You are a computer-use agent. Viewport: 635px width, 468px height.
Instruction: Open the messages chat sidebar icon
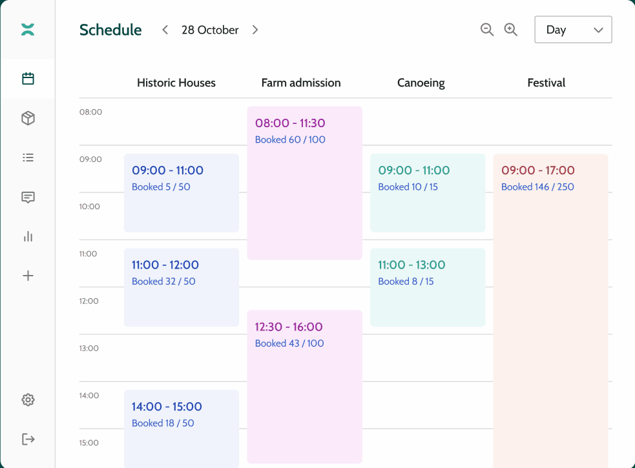tap(28, 198)
